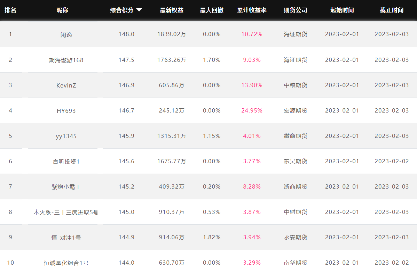The height and width of the screenshot is (274, 417).
Task: Click return rate 9.03%
Action: [x=252, y=60]
